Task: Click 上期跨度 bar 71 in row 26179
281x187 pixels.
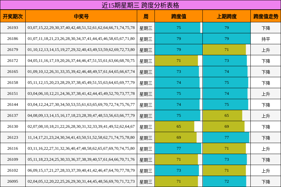Action: pos(224,50)
